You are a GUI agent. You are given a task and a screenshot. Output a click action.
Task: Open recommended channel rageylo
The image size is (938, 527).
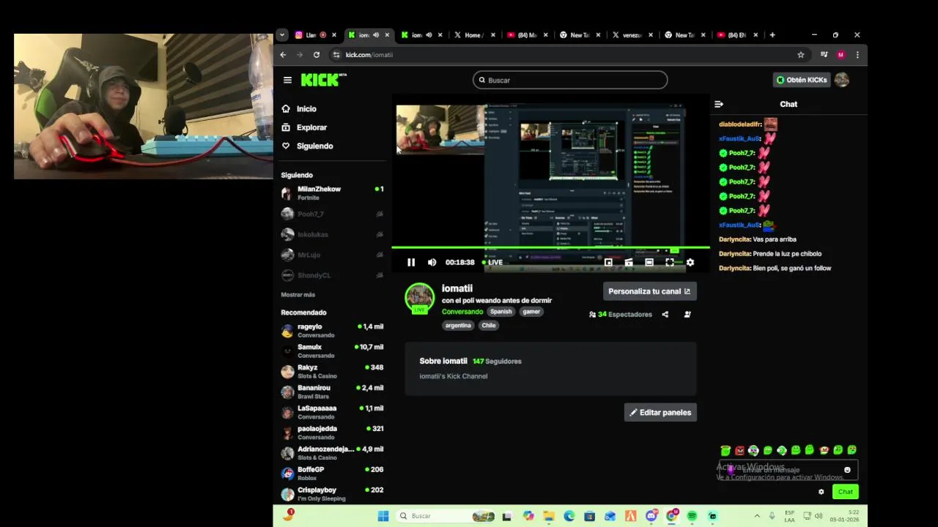(333, 331)
